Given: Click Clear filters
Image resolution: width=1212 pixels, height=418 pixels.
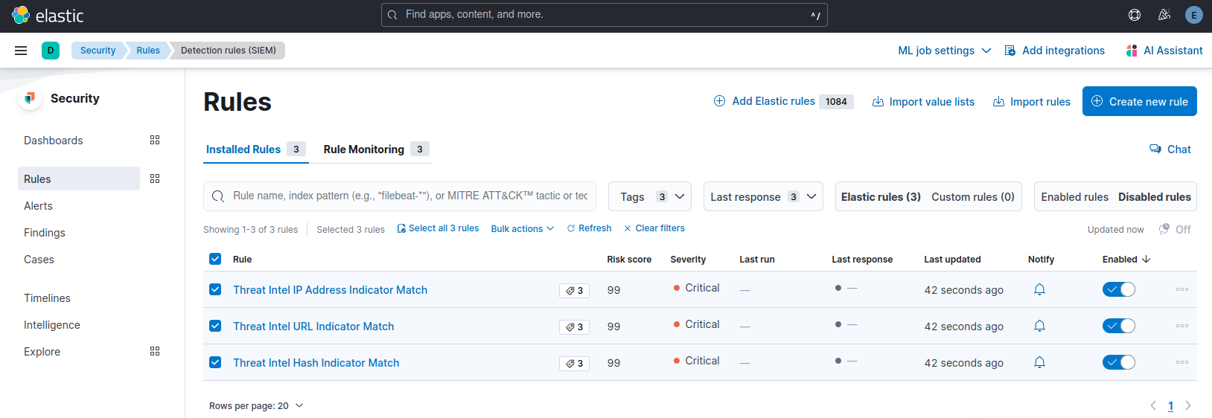Looking at the screenshot, I should [654, 228].
